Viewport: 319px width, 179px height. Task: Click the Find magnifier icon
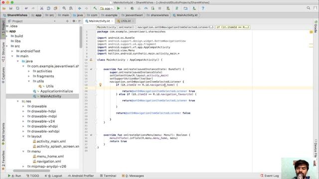tap(64, 8)
